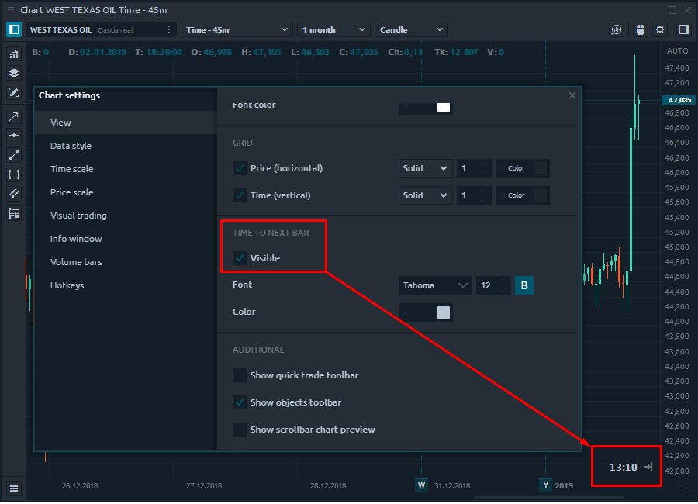The height and width of the screenshot is (504, 698).
Task: Toggle the left panel with the blue icon
Action: pos(14,29)
